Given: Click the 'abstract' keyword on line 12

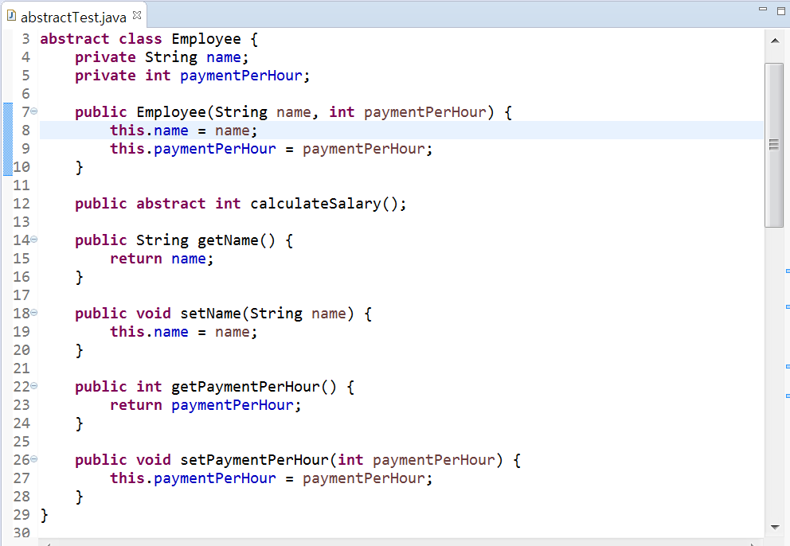Looking at the screenshot, I should 170,204.
